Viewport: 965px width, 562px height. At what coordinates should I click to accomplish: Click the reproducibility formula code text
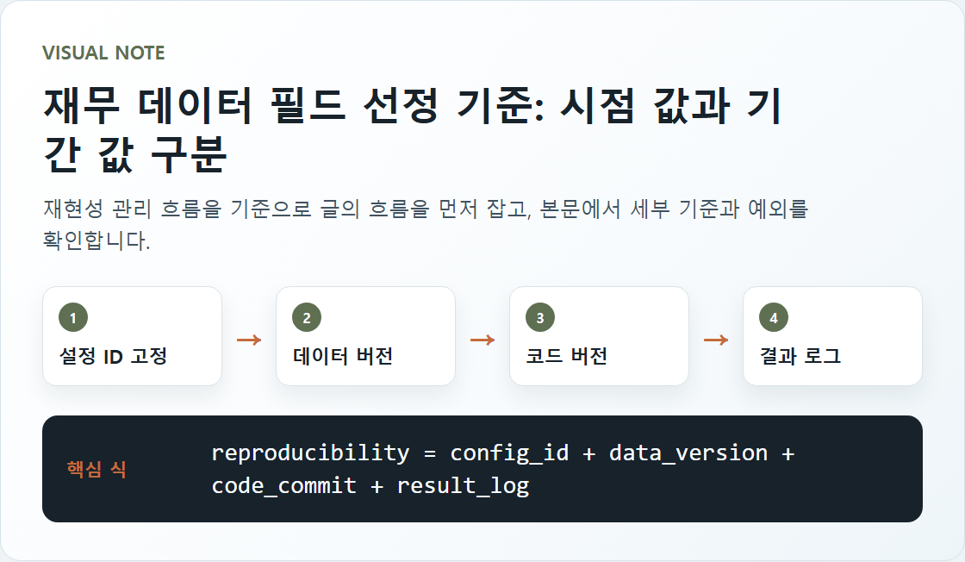click(503, 469)
